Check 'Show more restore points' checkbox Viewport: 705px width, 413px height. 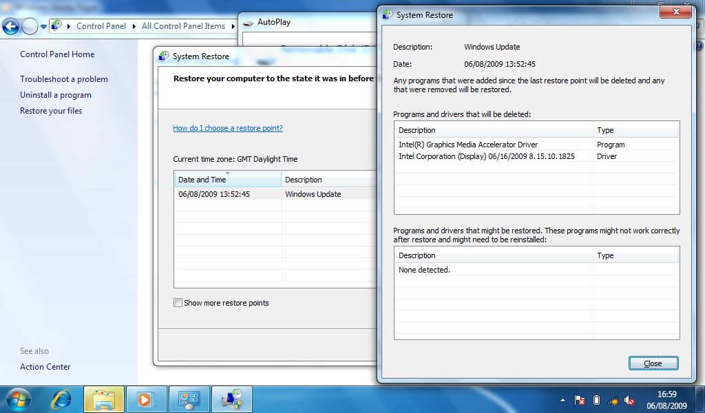(178, 303)
